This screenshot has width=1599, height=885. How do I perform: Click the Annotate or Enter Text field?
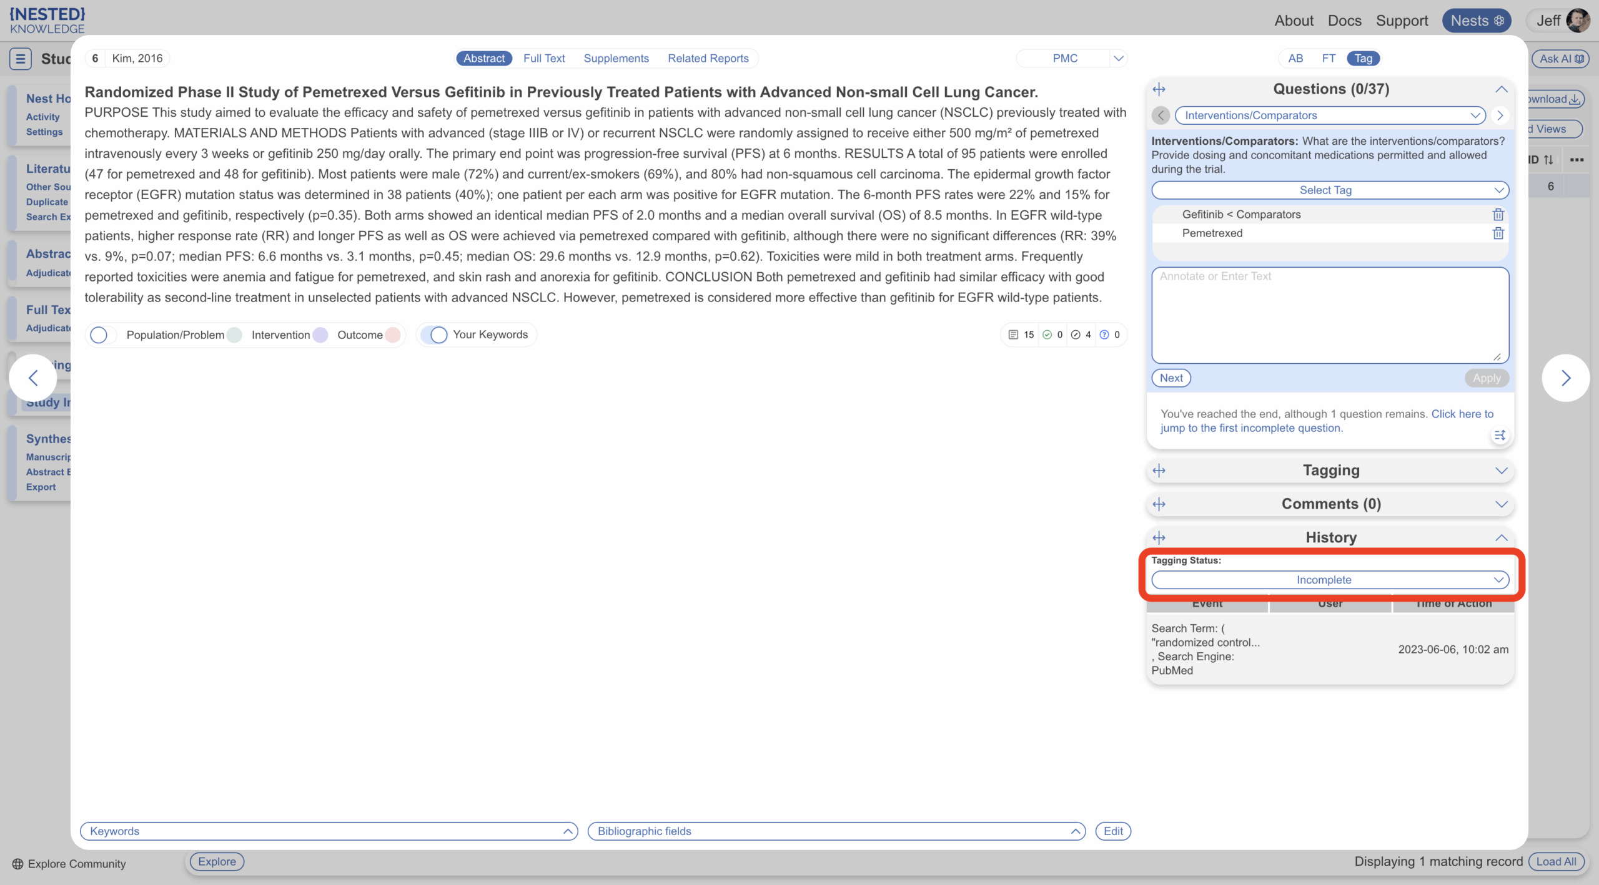point(1330,315)
